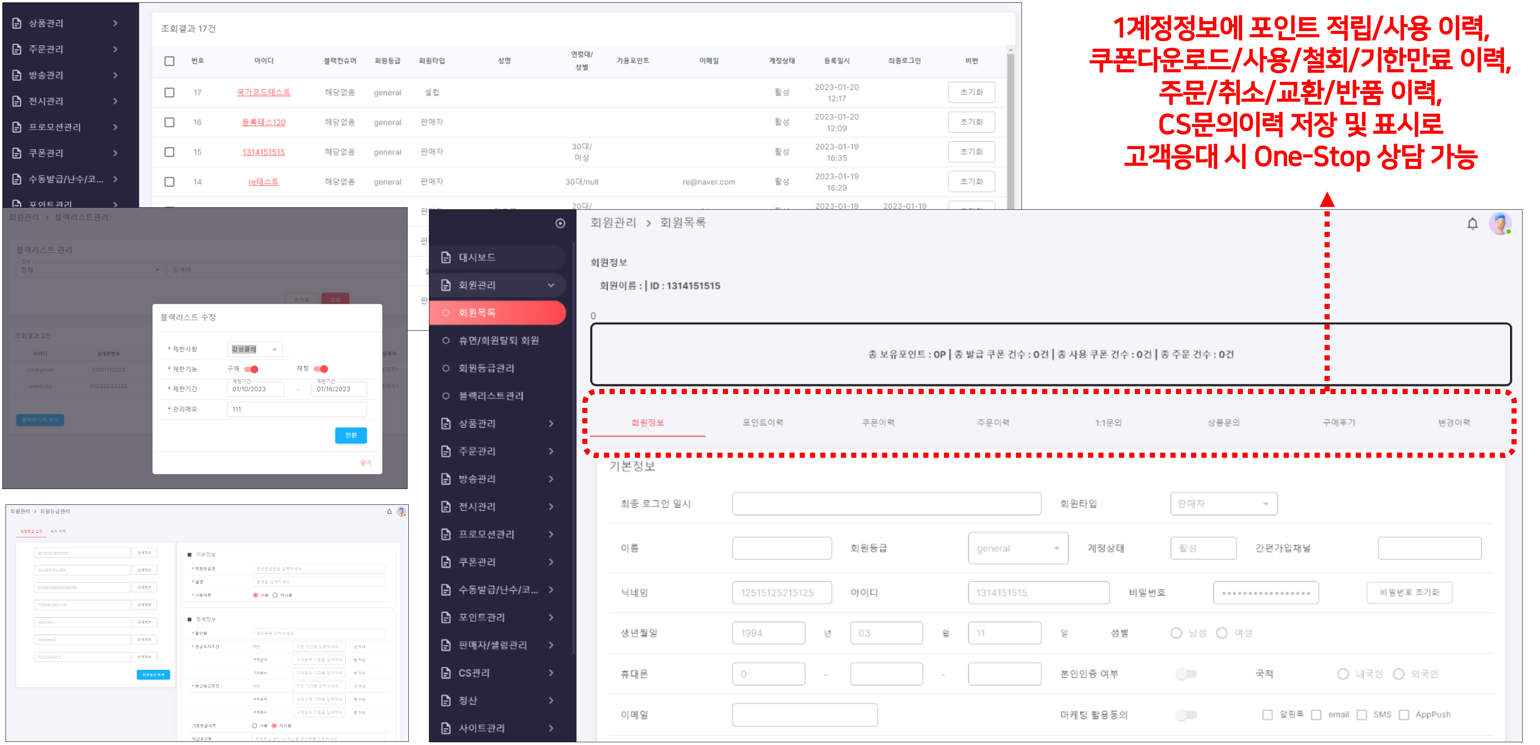Click bell icon in 회원등급관리 window
Image resolution: width=1540 pixels, height=745 pixels.
pyautogui.click(x=389, y=512)
